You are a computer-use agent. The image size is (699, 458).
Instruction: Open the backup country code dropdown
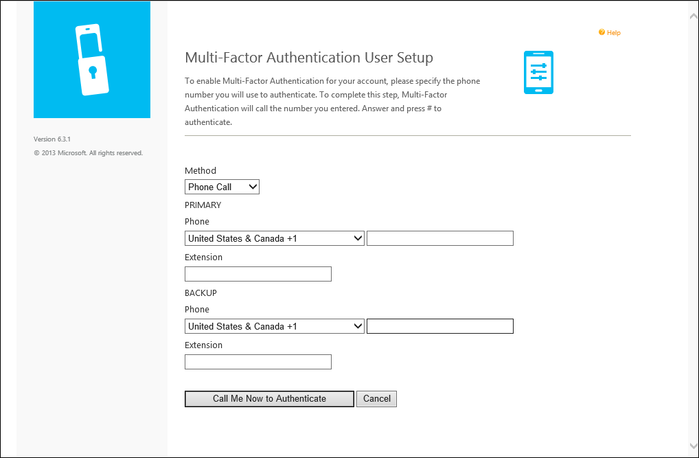coord(273,325)
